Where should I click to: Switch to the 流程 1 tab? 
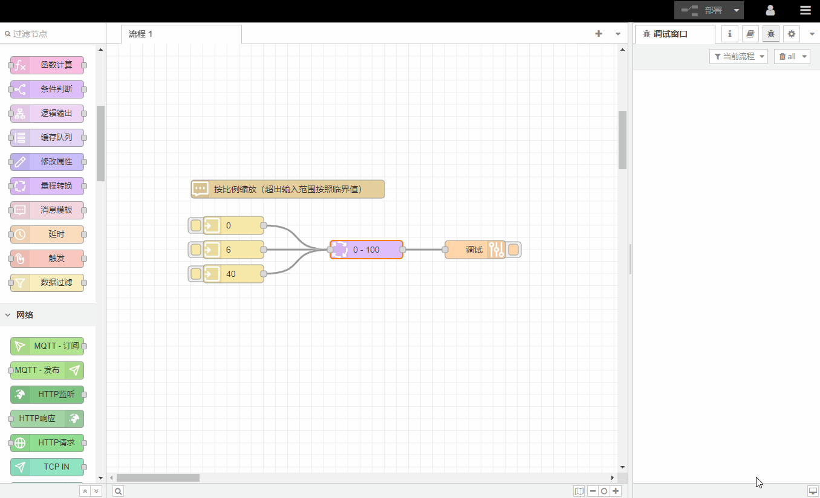click(141, 34)
